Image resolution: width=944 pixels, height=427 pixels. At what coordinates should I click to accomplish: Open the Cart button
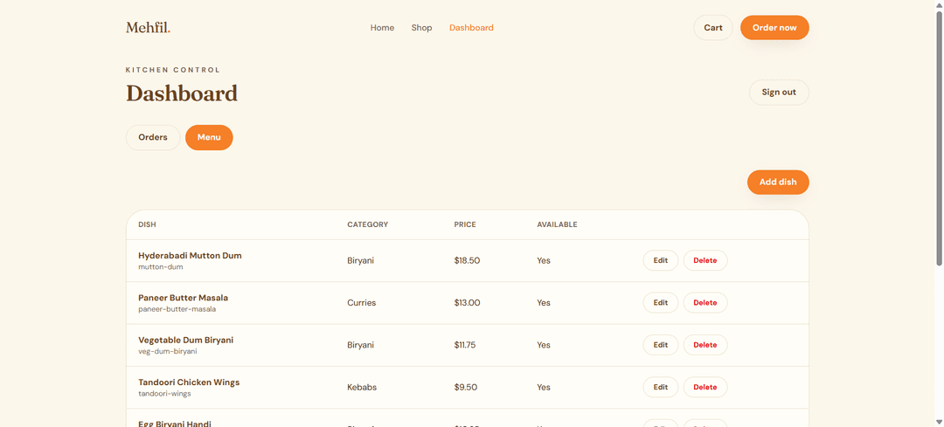point(713,28)
